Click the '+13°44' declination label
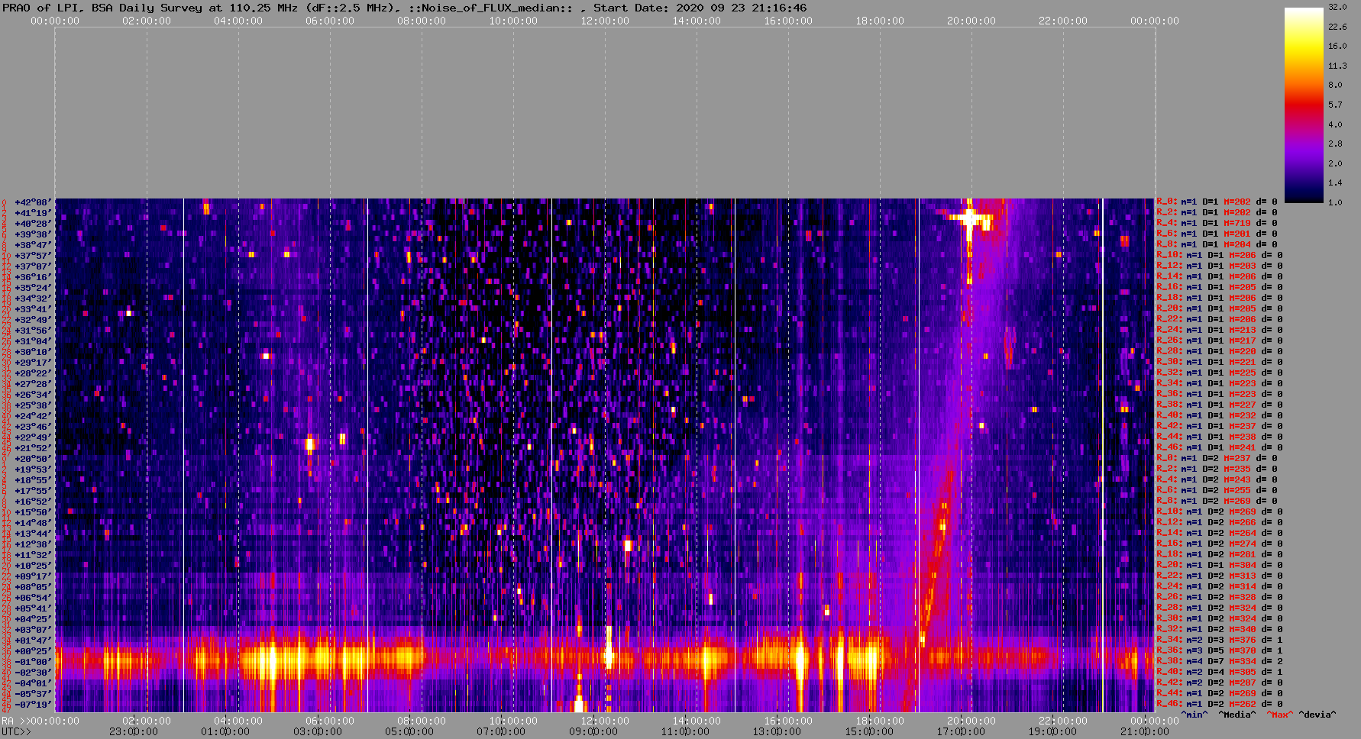This screenshot has width=1361, height=739. [x=33, y=534]
